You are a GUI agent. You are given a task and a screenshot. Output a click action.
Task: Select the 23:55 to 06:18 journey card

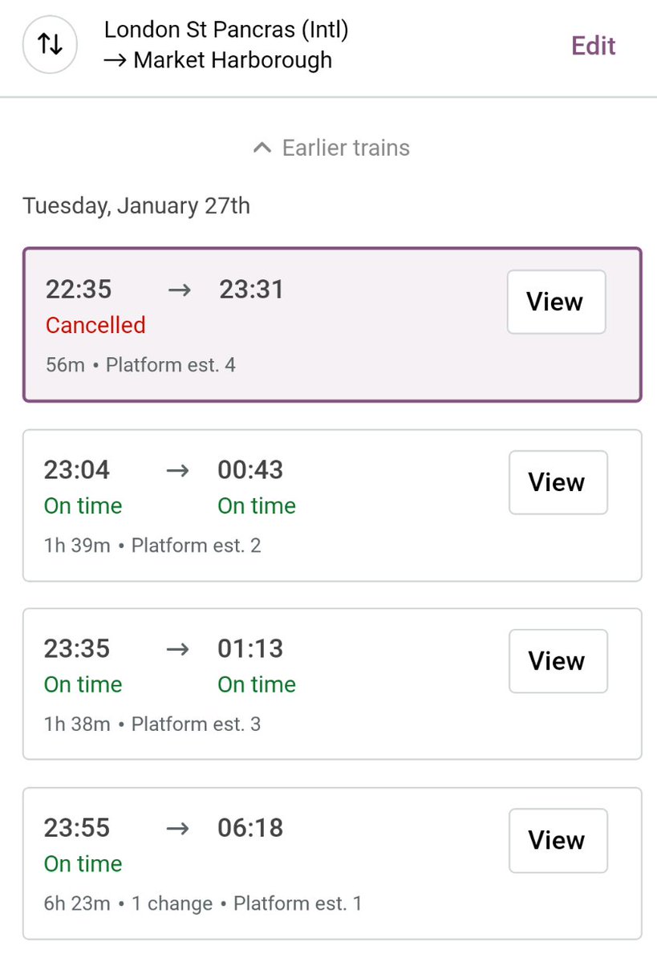332,863
